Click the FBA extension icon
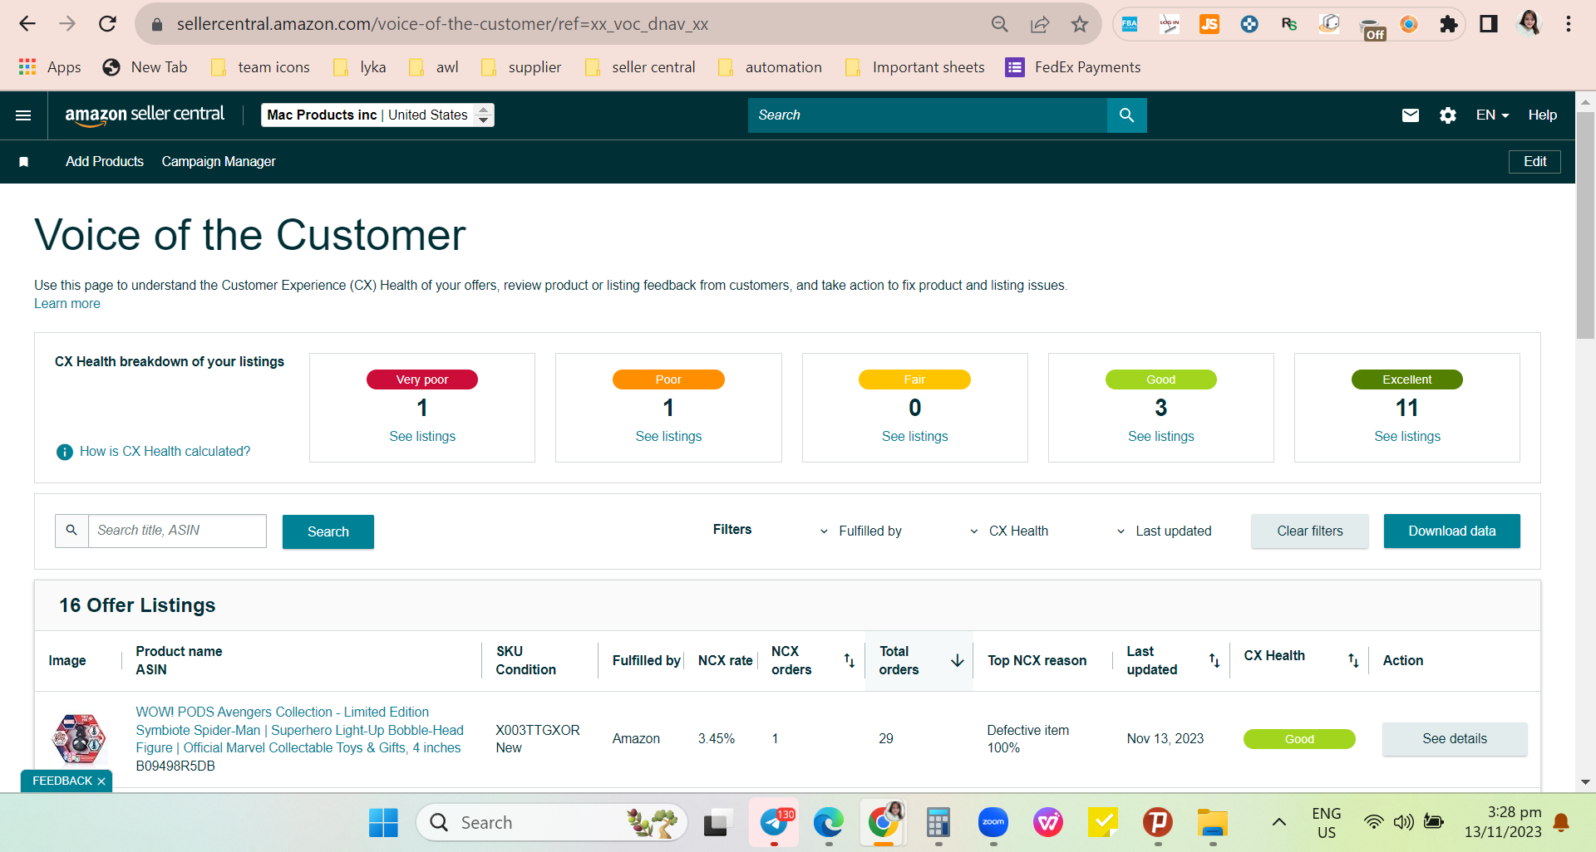Image resolution: width=1596 pixels, height=852 pixels. 1130,24
